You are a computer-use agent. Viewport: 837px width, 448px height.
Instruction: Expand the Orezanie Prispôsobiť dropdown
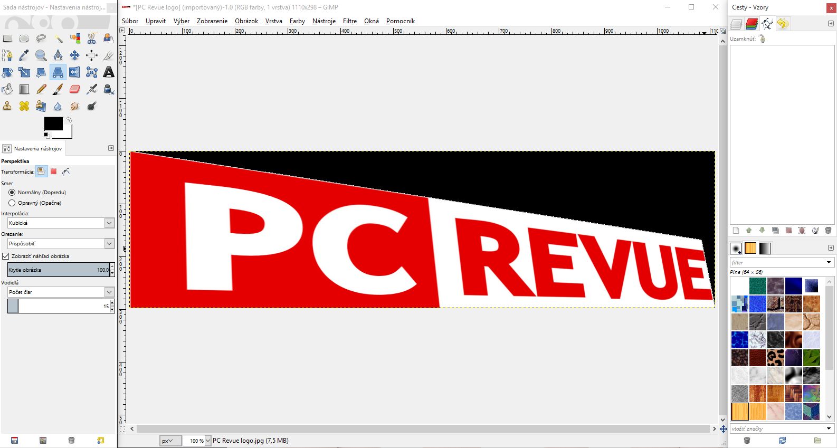click(x=61, y=244)
